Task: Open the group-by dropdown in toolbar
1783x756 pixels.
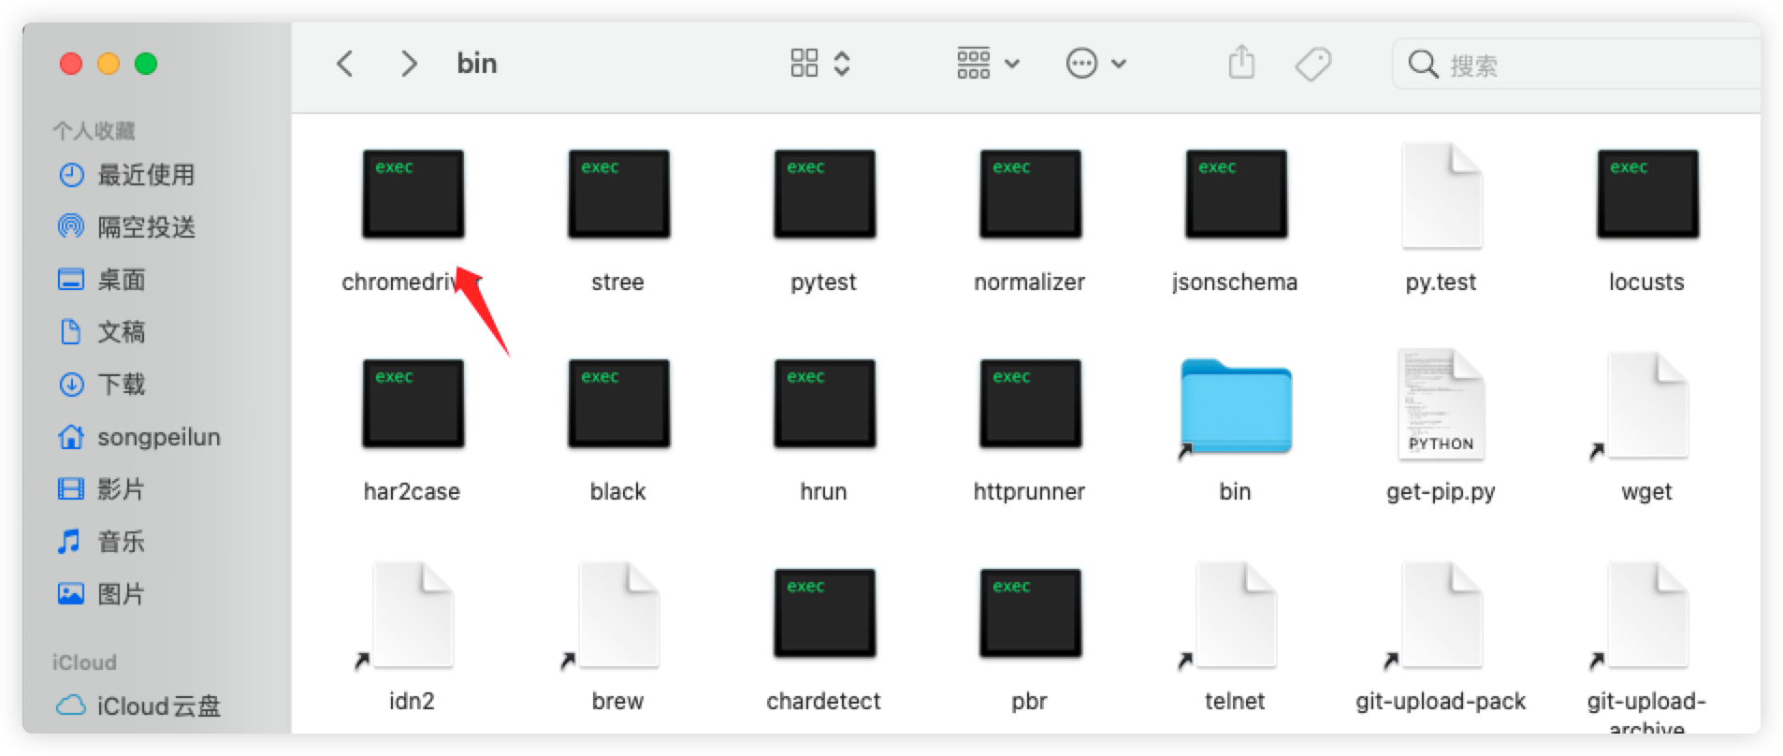Action: (x=988, y=64)
